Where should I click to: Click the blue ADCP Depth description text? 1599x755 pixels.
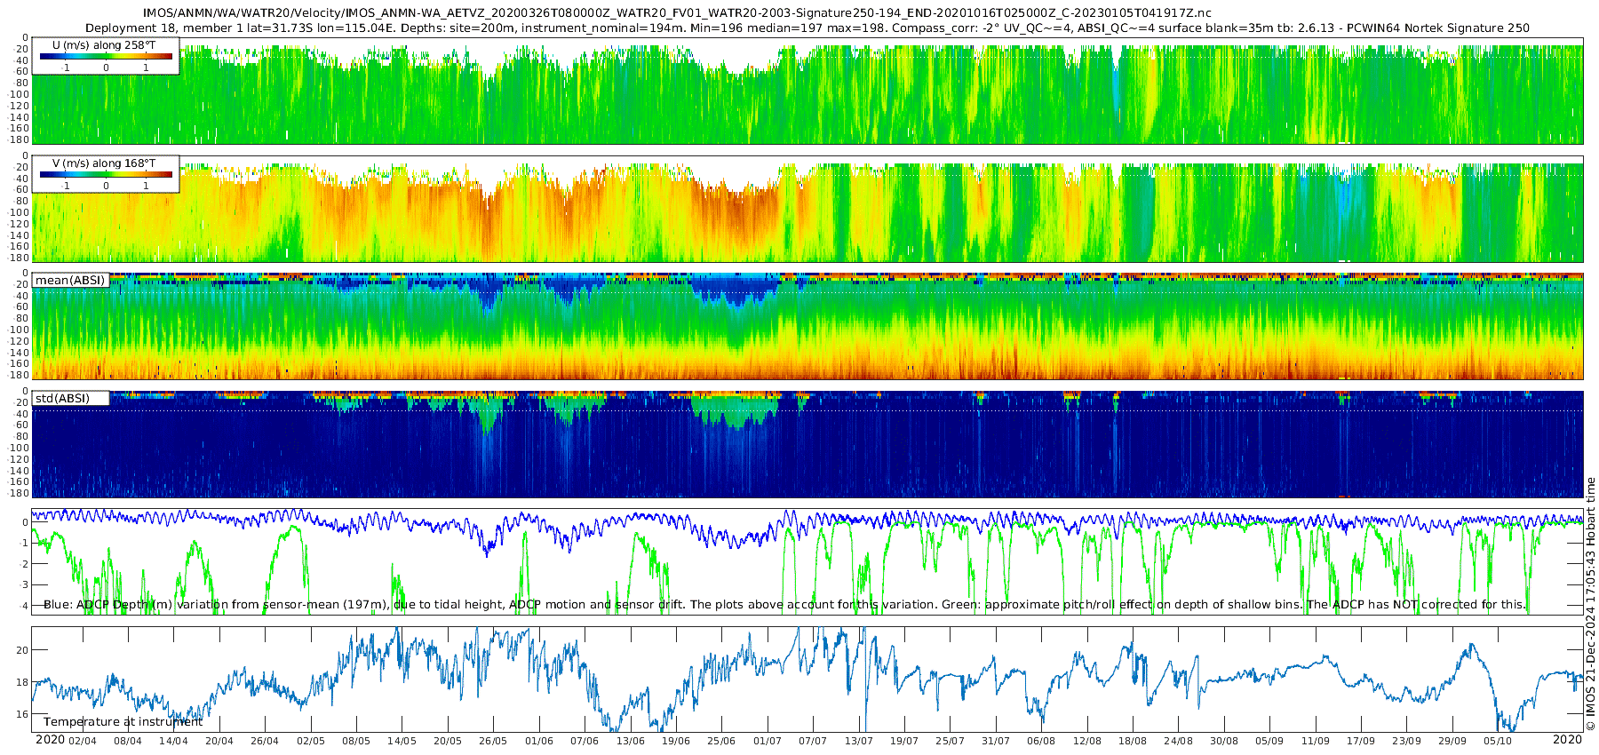444,605
